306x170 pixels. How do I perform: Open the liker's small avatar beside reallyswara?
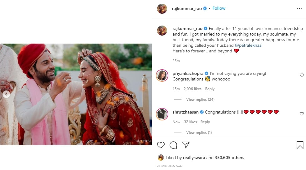[x=161, y=158]
